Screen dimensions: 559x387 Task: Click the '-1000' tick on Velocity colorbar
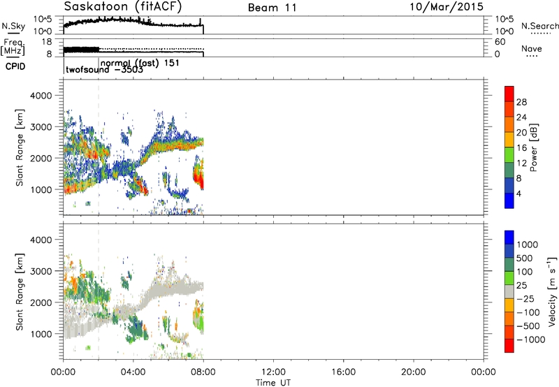531,339
